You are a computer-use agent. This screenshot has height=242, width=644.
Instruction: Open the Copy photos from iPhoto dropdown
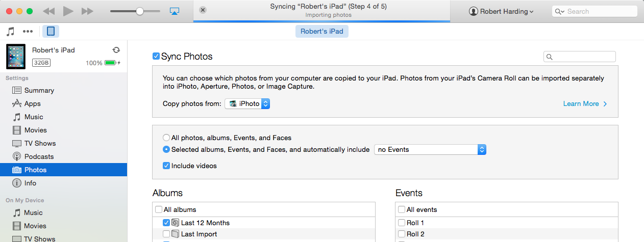(247, 103)
